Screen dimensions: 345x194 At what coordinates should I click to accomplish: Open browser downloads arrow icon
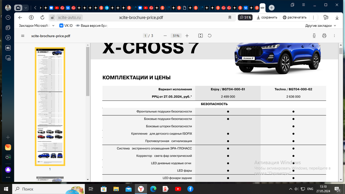[337, 18]
